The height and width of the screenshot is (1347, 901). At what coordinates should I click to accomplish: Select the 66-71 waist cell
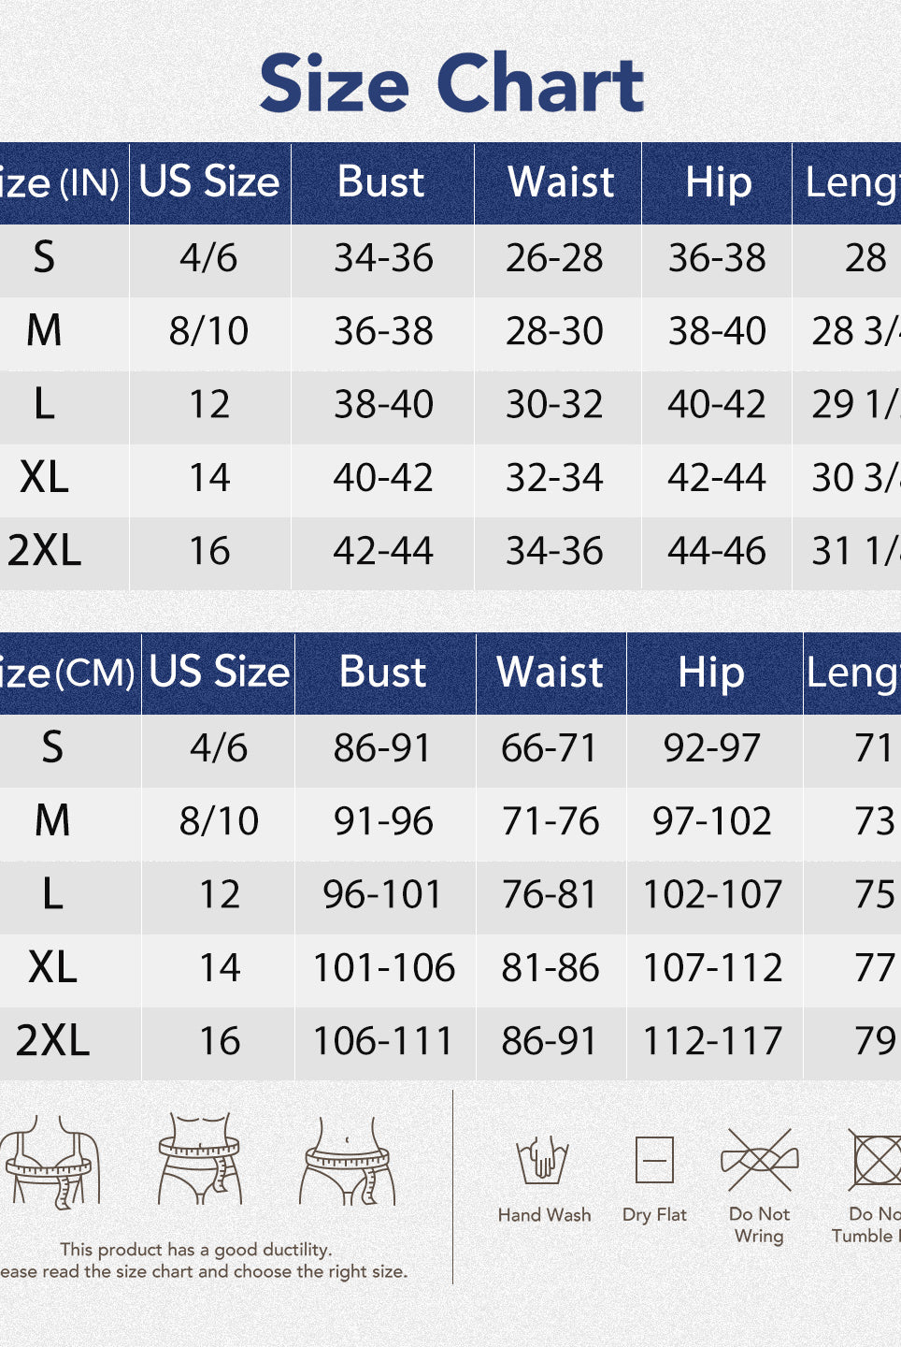coord(549,748)
